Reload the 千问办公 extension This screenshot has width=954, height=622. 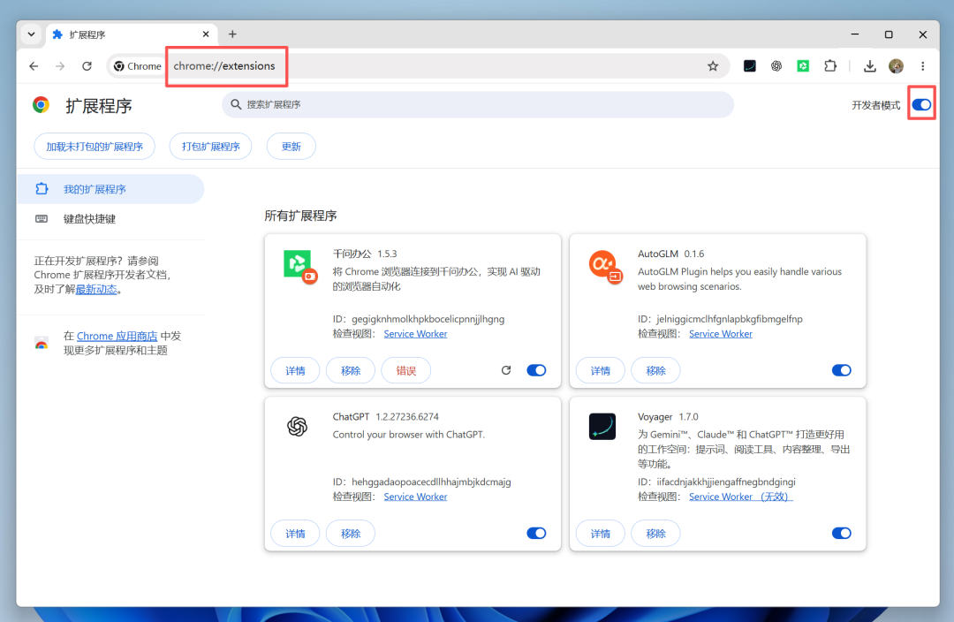coord(505,370)
